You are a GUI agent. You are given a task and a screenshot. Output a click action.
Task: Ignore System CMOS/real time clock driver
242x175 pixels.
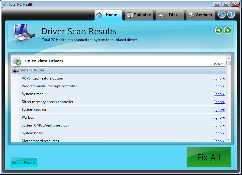tap(219, 125)
